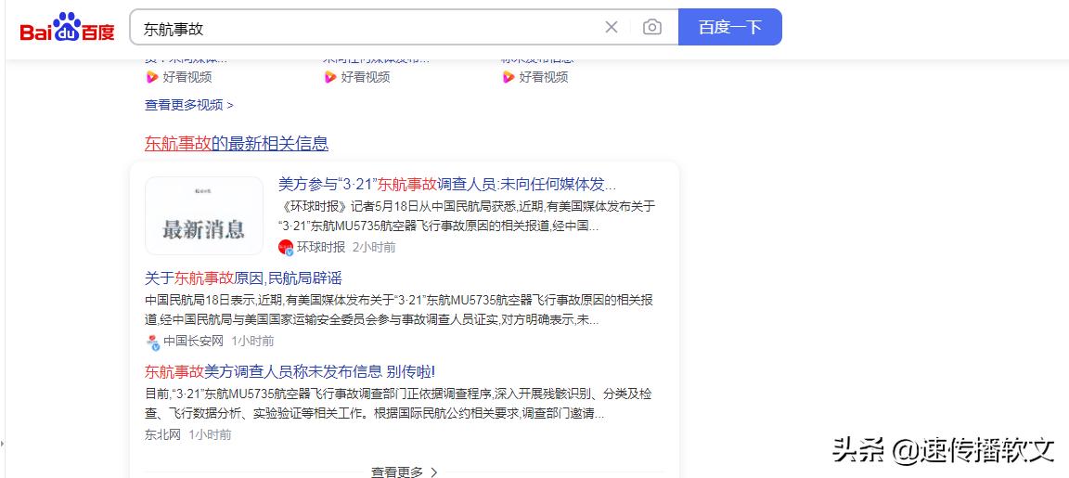Click the 1小时前 timestamp beside 东北网
This screenshot has height=478, width=1069.
pos(210,434)
